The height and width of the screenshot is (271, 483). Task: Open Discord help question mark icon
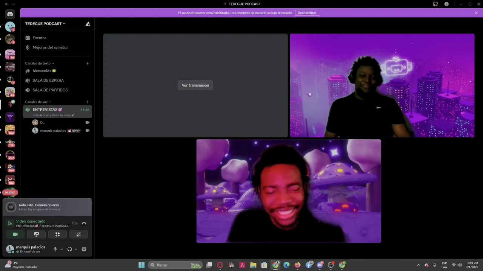coord(446,4)
